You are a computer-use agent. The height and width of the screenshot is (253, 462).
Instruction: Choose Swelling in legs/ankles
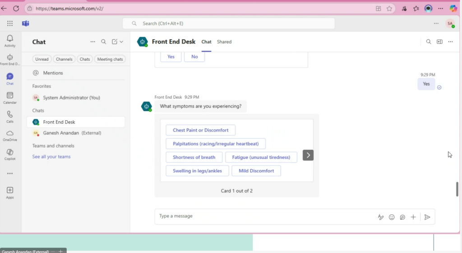pyautogui.click(x=197, y=171)
